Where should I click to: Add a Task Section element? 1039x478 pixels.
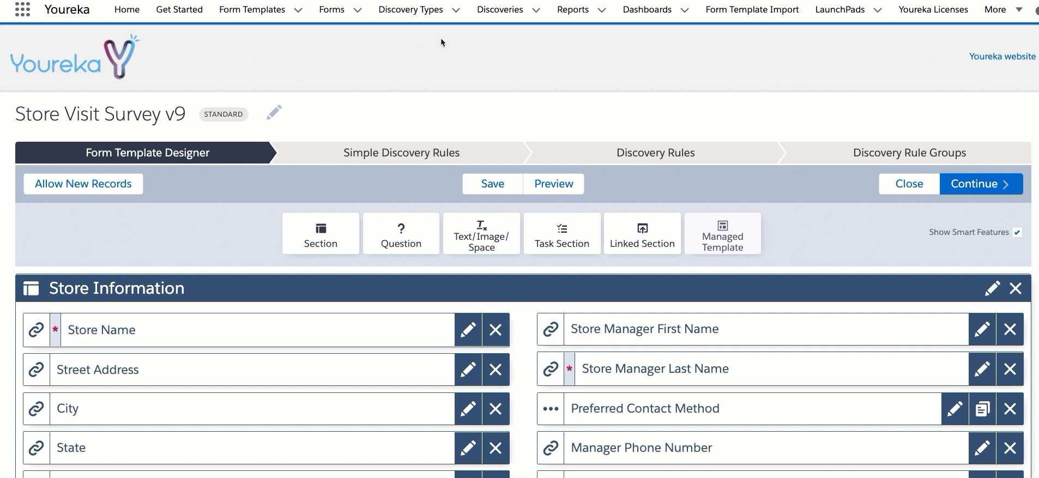(x=562, y=233)
